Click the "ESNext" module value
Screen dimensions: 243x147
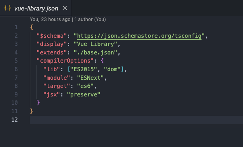90,78
